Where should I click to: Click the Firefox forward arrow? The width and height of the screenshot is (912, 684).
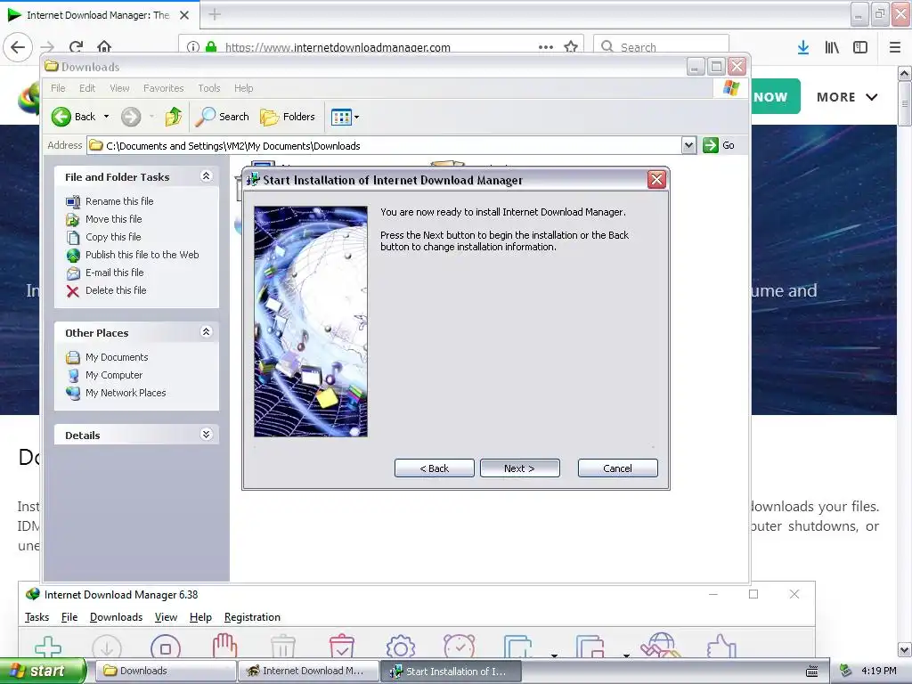[47, 47]
